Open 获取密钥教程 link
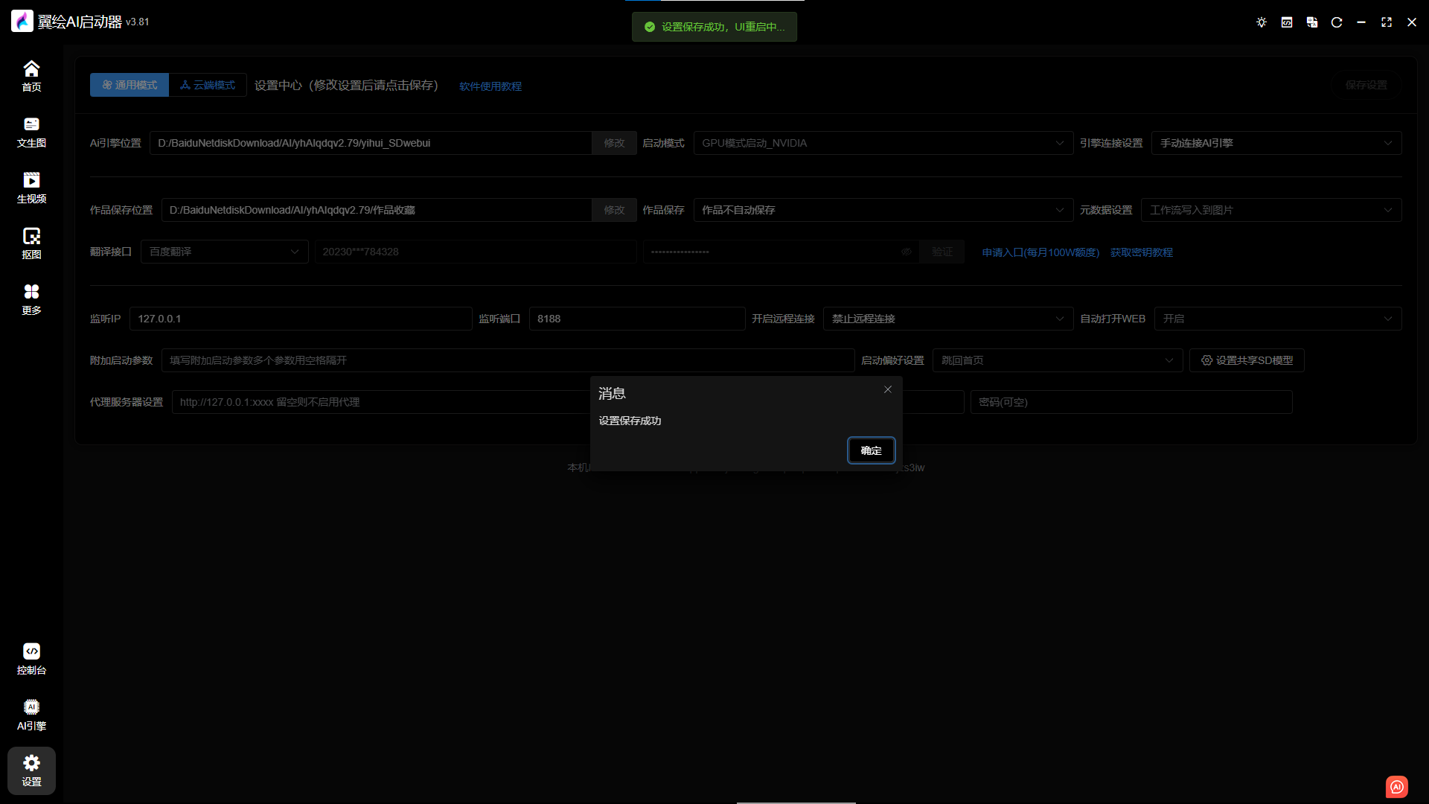 [1142, 252]
